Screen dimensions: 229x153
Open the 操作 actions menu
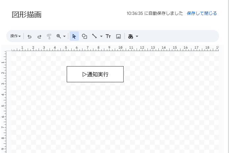pos(15,36)
